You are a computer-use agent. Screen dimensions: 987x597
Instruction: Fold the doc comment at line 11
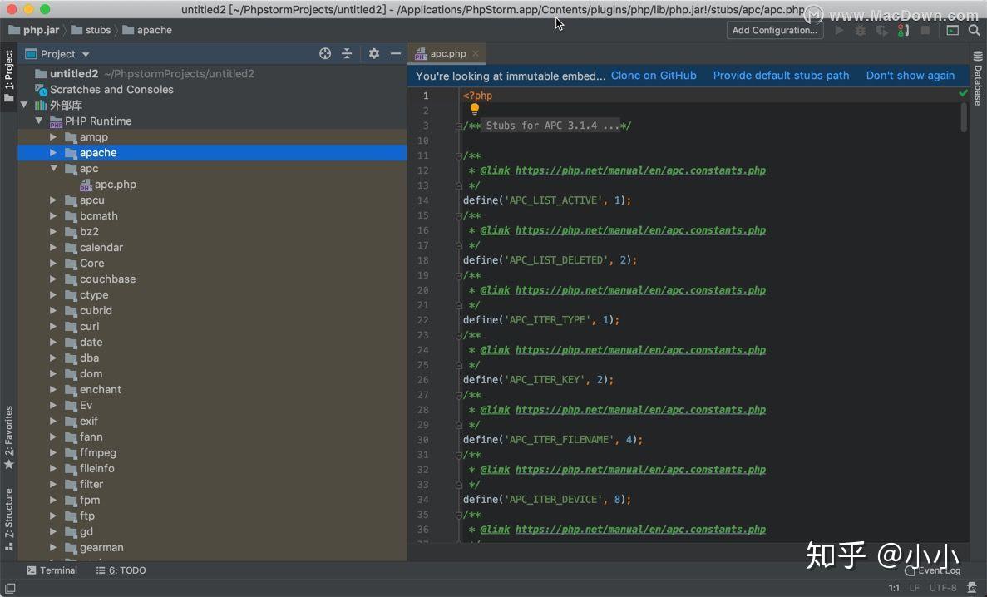[x=458, y=155]
